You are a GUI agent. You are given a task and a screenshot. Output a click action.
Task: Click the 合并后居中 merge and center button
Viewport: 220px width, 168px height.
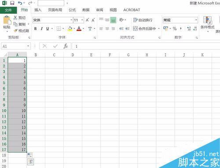(144, 29)
